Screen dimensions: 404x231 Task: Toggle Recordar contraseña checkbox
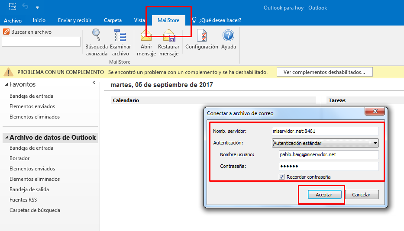[281, 176]
